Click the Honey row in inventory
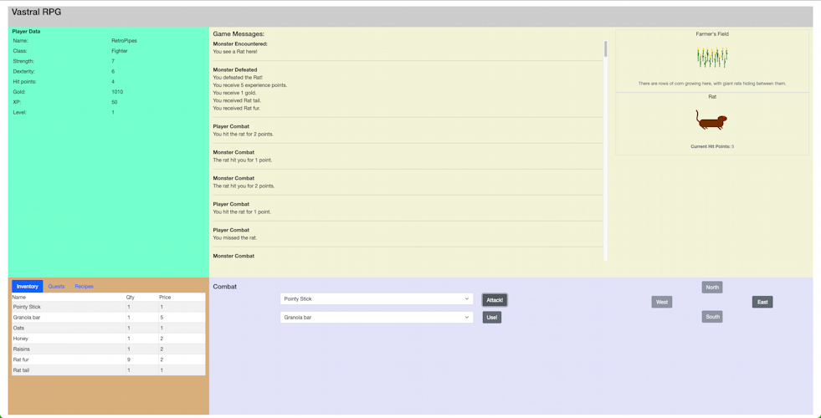This screenshot has width=821, height=418. [108, 339]
